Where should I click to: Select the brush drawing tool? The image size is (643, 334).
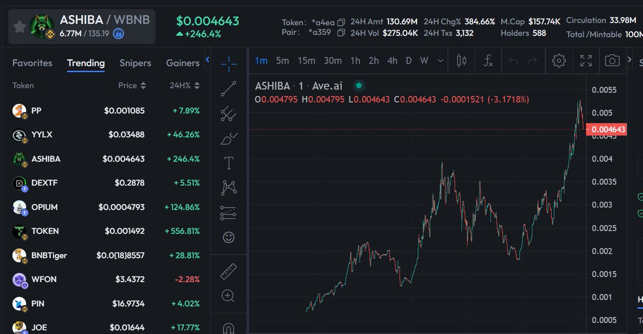pos(229,138)
